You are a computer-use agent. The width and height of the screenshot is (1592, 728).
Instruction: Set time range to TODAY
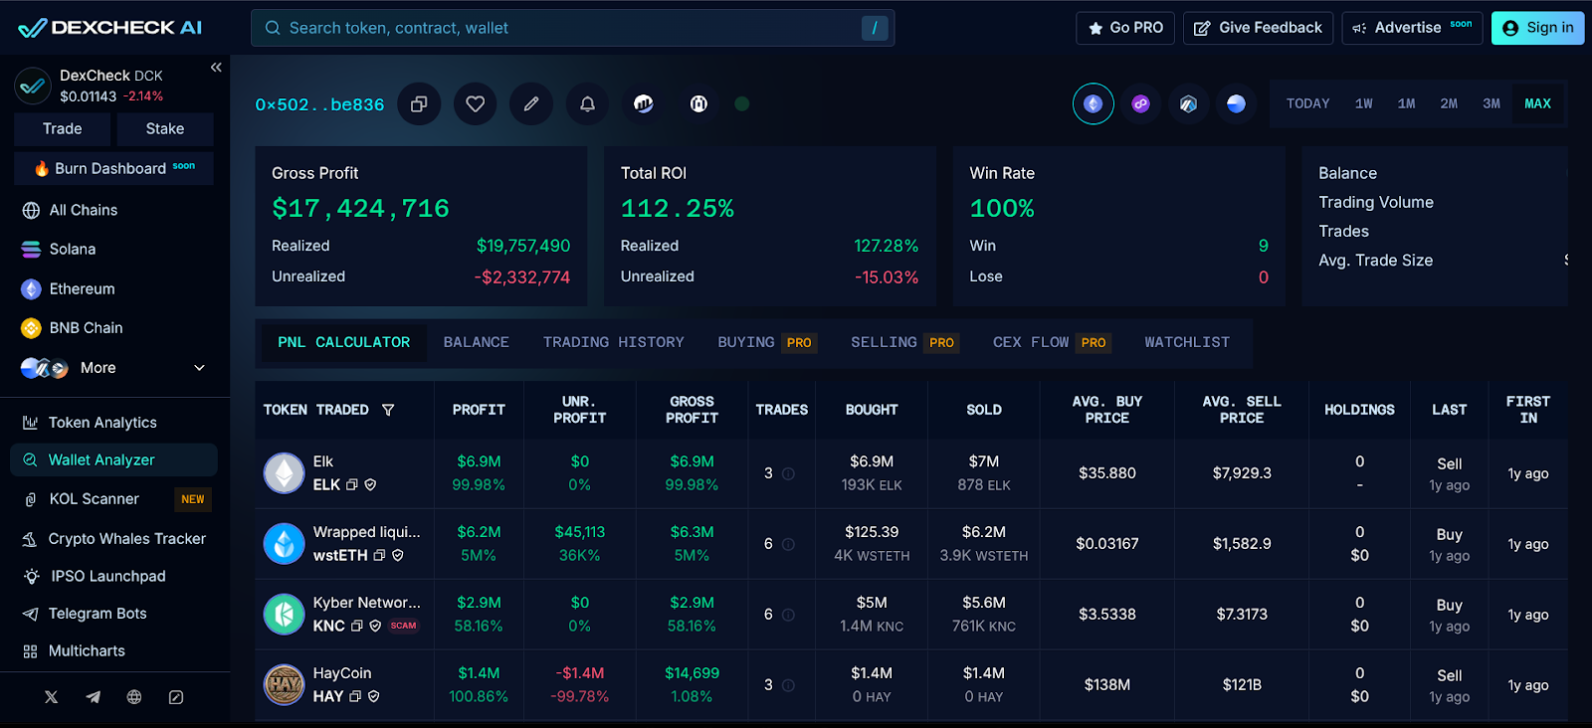point(1307,103)
